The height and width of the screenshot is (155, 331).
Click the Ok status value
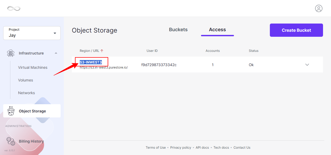[x=251, y=65]
